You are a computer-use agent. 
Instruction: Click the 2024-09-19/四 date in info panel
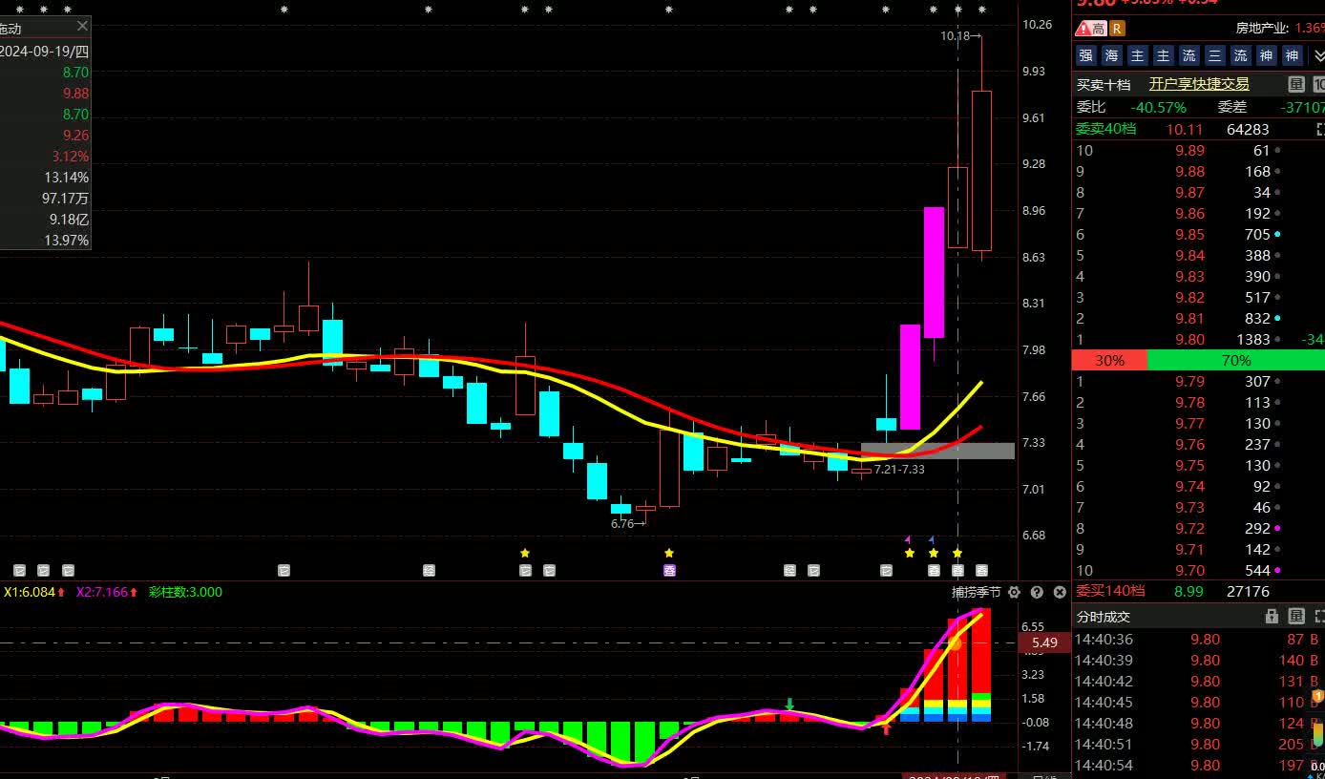tap(44, 52)
